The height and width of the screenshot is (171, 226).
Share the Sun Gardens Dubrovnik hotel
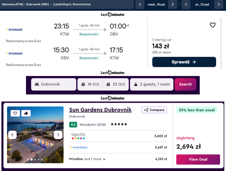point(26,113)
